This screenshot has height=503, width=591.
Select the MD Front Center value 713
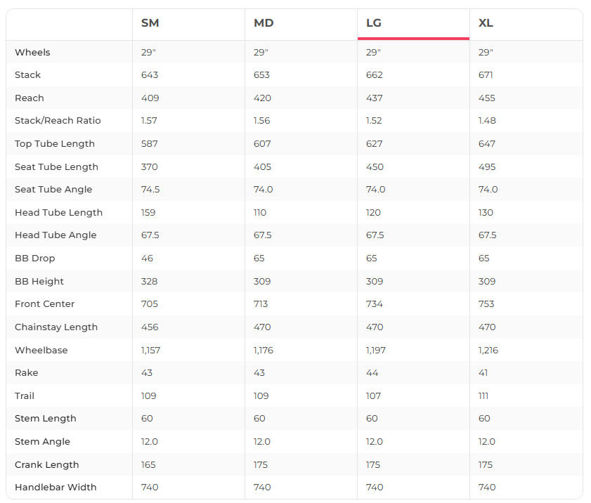click(x=261, y=304)
